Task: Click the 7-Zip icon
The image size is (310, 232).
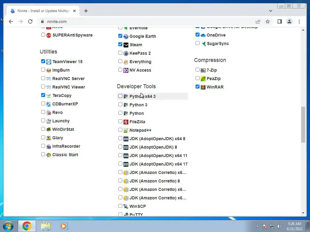Action: pos(203,70)
